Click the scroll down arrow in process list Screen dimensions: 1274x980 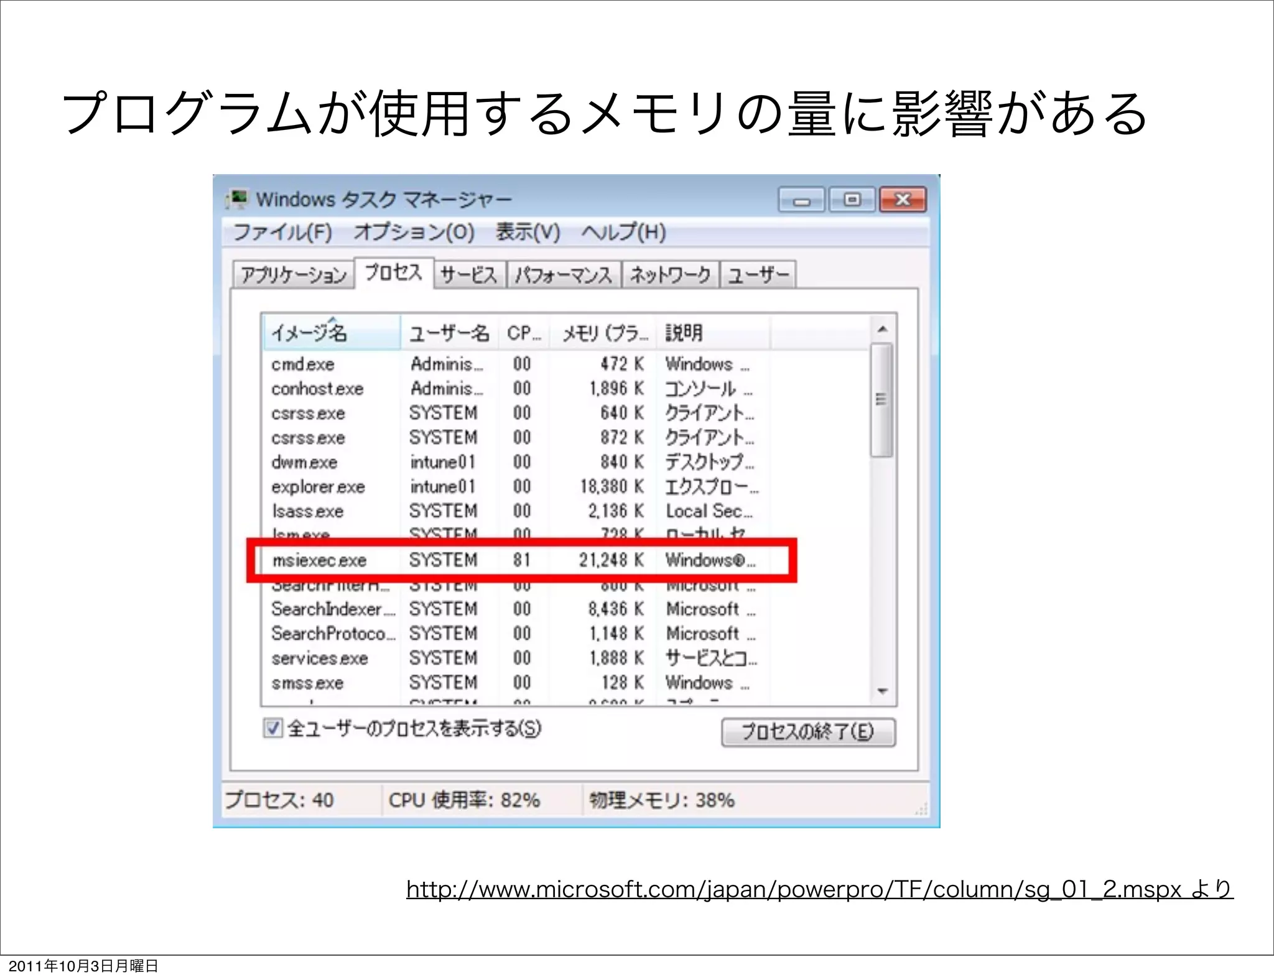[881, 691]
